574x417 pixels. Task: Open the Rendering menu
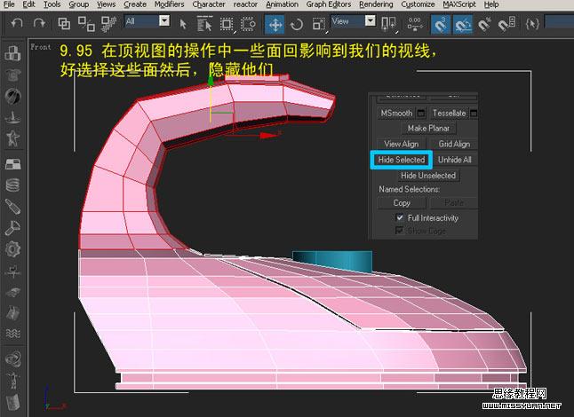(376, 4)
